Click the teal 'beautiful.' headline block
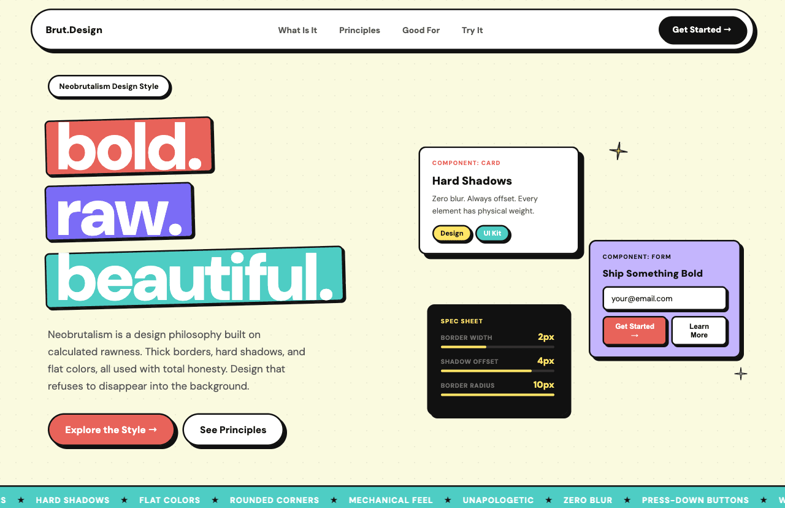Screen dimensions: 785x508 [x=194, y=277]
